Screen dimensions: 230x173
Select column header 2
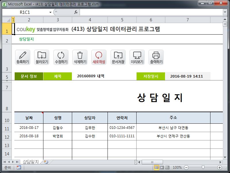[29, 20]
